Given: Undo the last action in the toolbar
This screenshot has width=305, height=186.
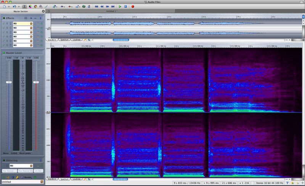Looking at the screenshot, I should 14,6.
